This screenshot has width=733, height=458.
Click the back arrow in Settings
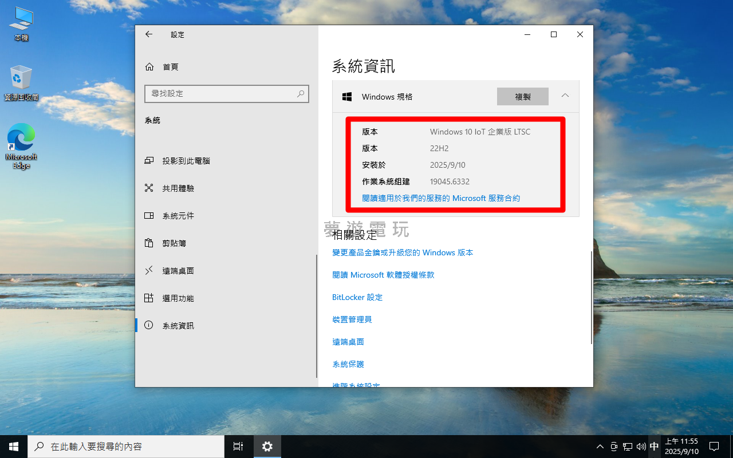149,34
